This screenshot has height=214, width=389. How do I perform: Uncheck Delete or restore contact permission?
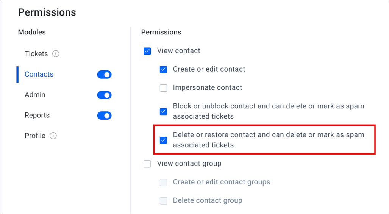coord(163,141)
